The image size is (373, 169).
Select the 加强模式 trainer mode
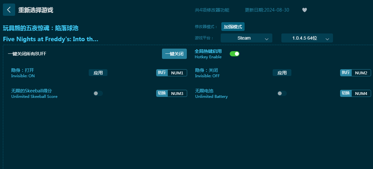click(233, 27)
